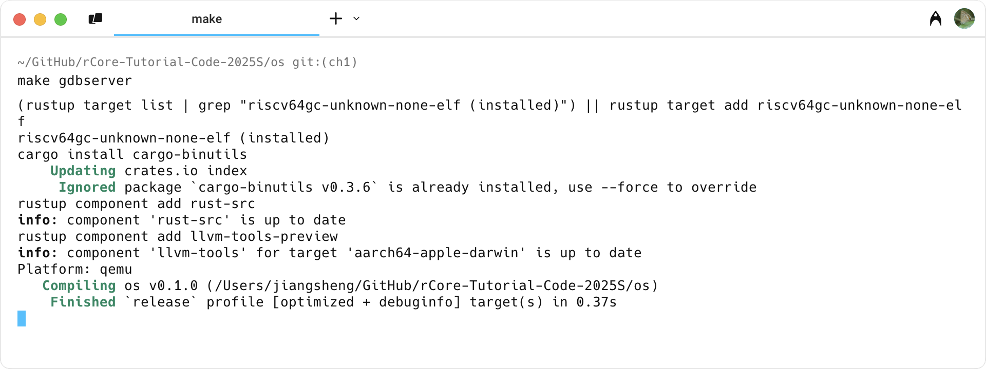
Task: Expand the new session dropdown chevron
Action: click(x=356, y=19)
